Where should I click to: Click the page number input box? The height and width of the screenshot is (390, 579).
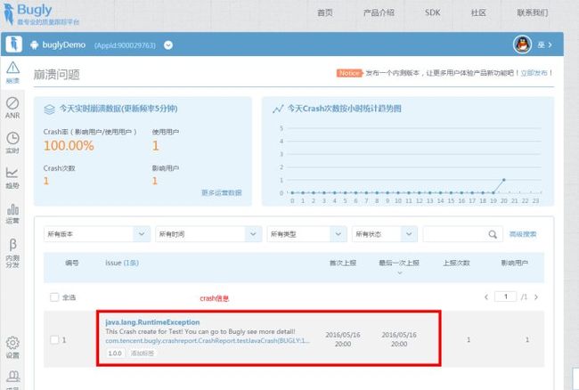point(506,297)
